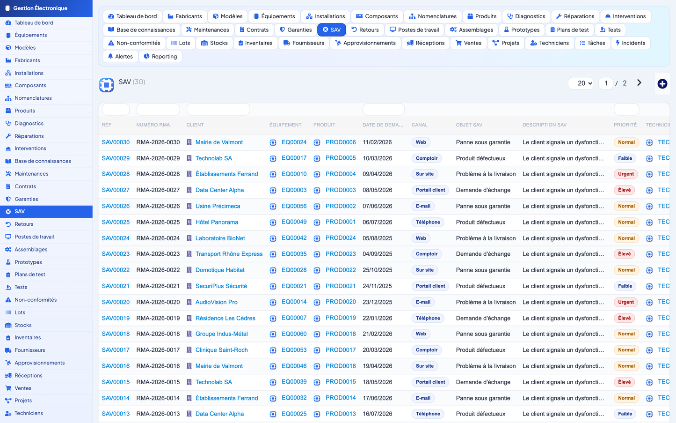Click the blue plus add SAV icon
Viewport: 676px width, 423px height.
pos(662,84)
